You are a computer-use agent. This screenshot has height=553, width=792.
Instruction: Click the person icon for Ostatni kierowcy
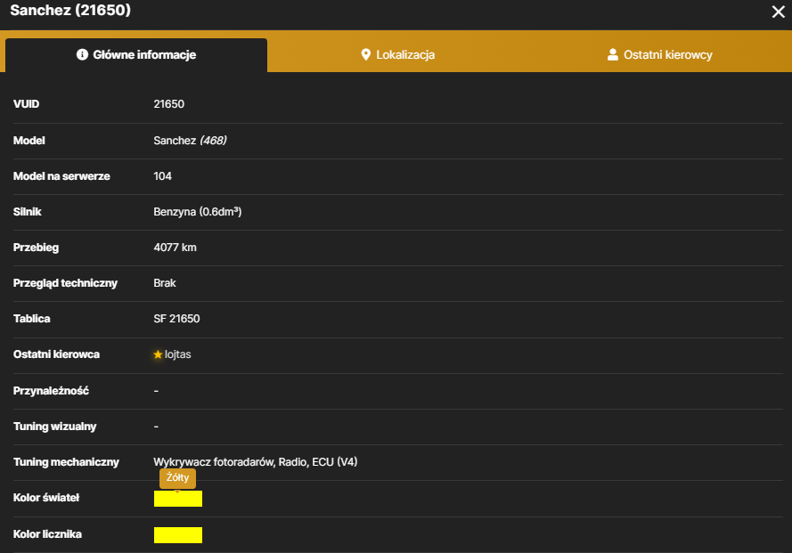[612, 54]
